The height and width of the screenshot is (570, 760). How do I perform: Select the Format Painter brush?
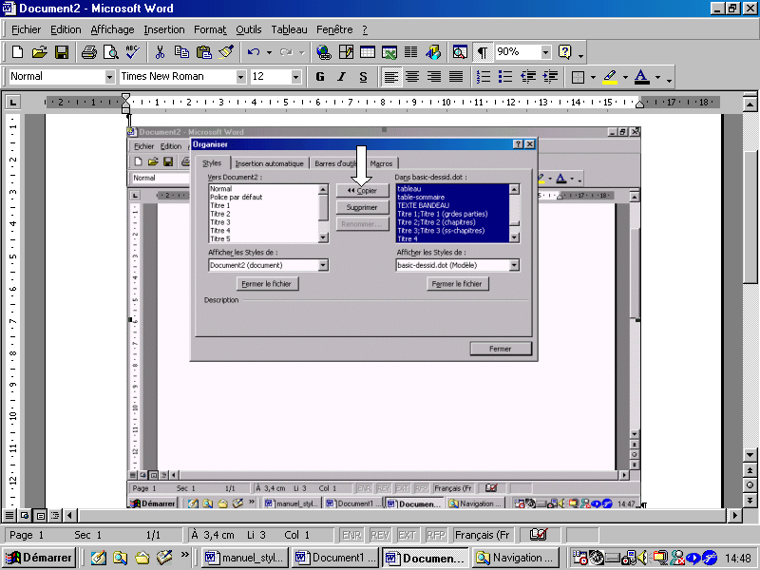pyautogui.click(x=226, y=52)
